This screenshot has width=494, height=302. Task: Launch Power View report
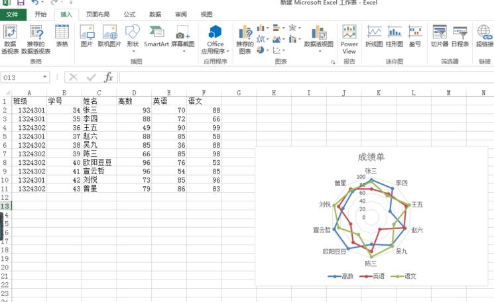point(349,39)
